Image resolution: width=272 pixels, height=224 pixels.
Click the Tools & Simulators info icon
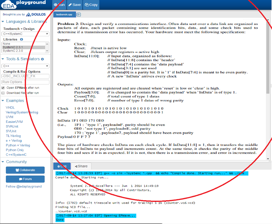pos(43,59)
